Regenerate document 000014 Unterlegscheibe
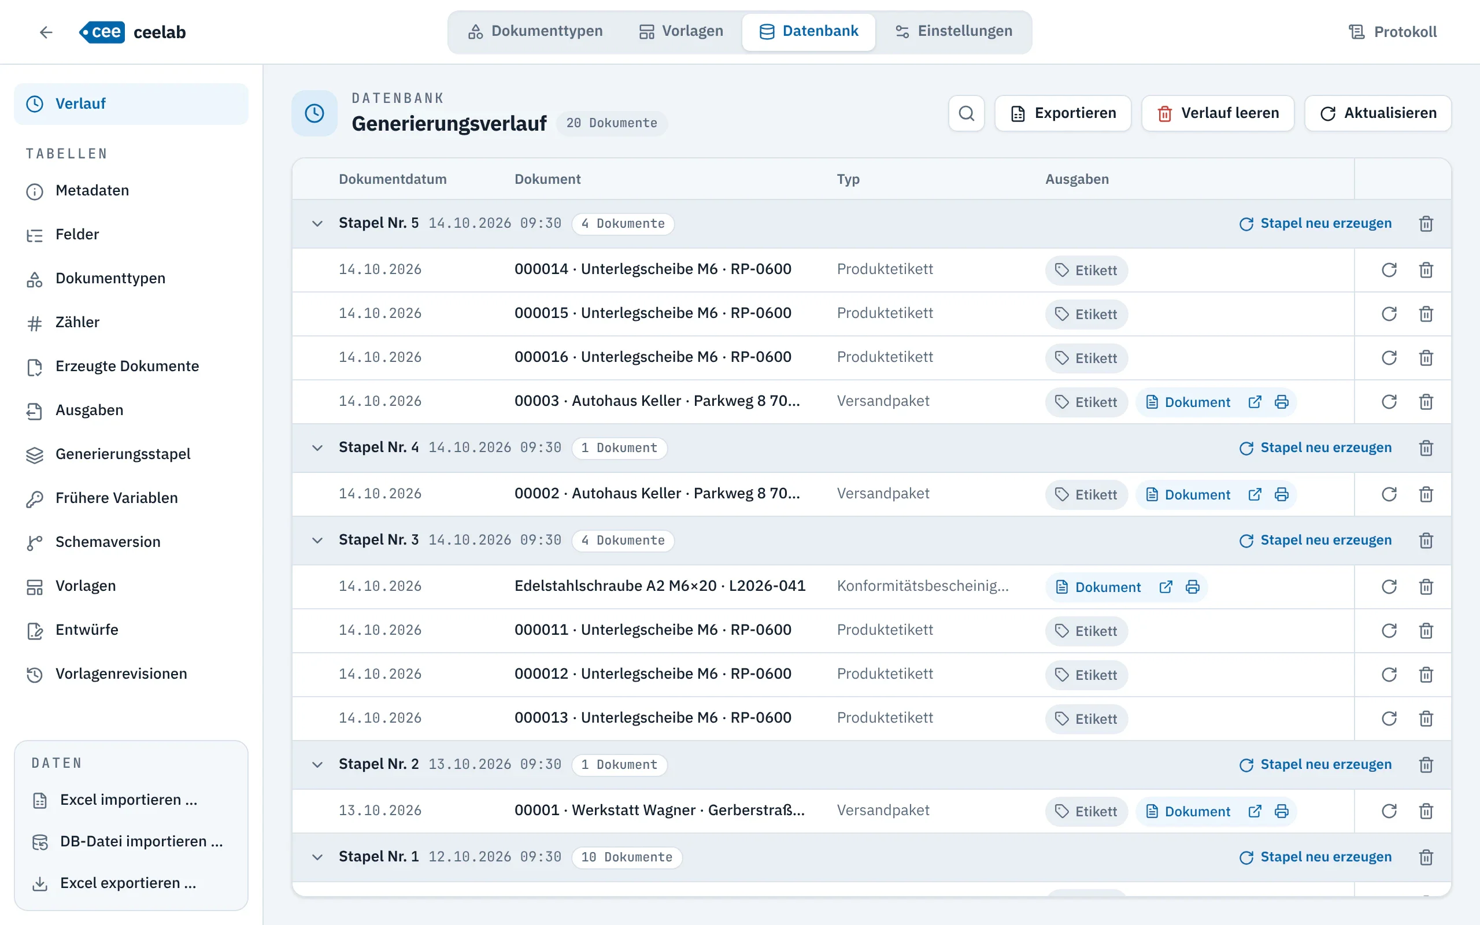The width and height of the screenshot is (1480, 925). [1389, 270]
